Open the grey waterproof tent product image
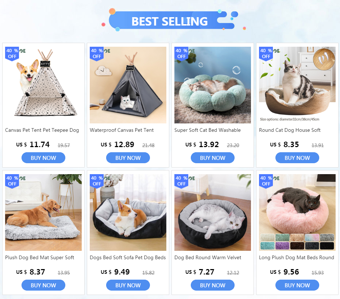Screen dimensions: 340x299 (128, 85)
